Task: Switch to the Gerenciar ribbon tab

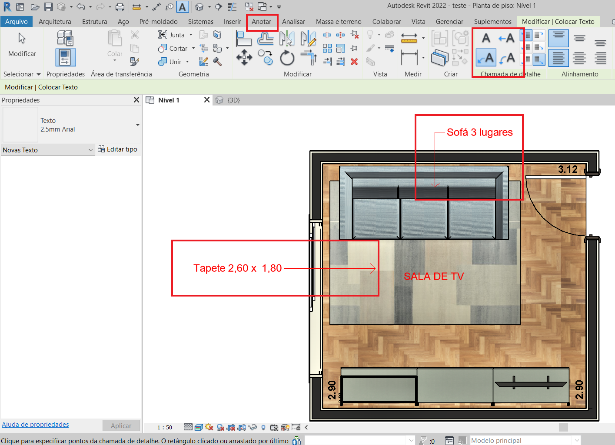Action: pyautogui.click(x=449, y=21)
